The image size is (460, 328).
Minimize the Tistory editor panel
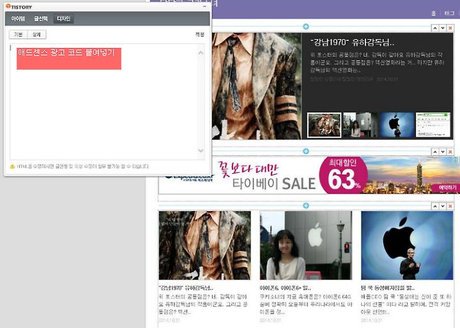205,6
